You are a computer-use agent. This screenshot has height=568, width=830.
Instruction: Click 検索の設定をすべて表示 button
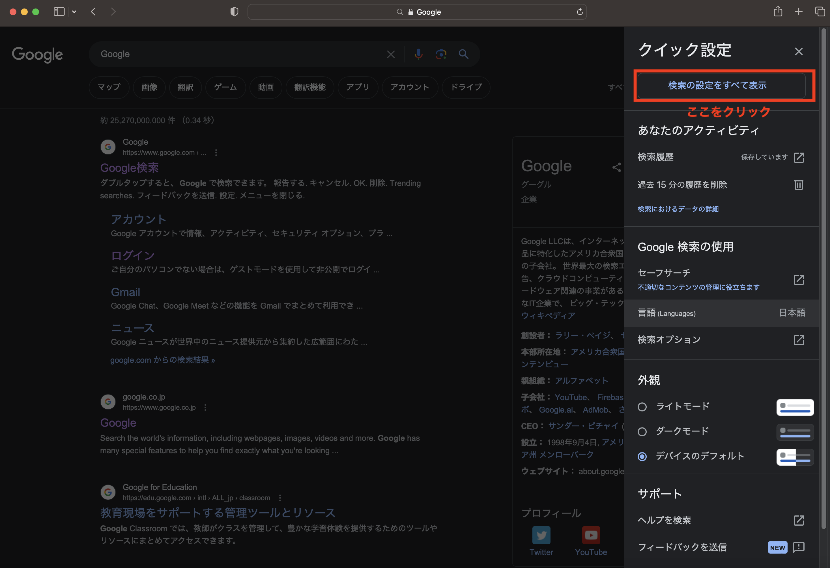(x=721, y=86)
